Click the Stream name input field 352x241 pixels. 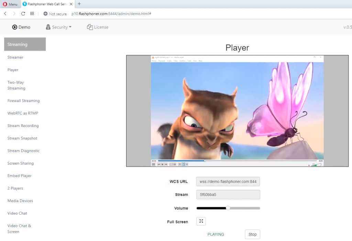point(228,195)
